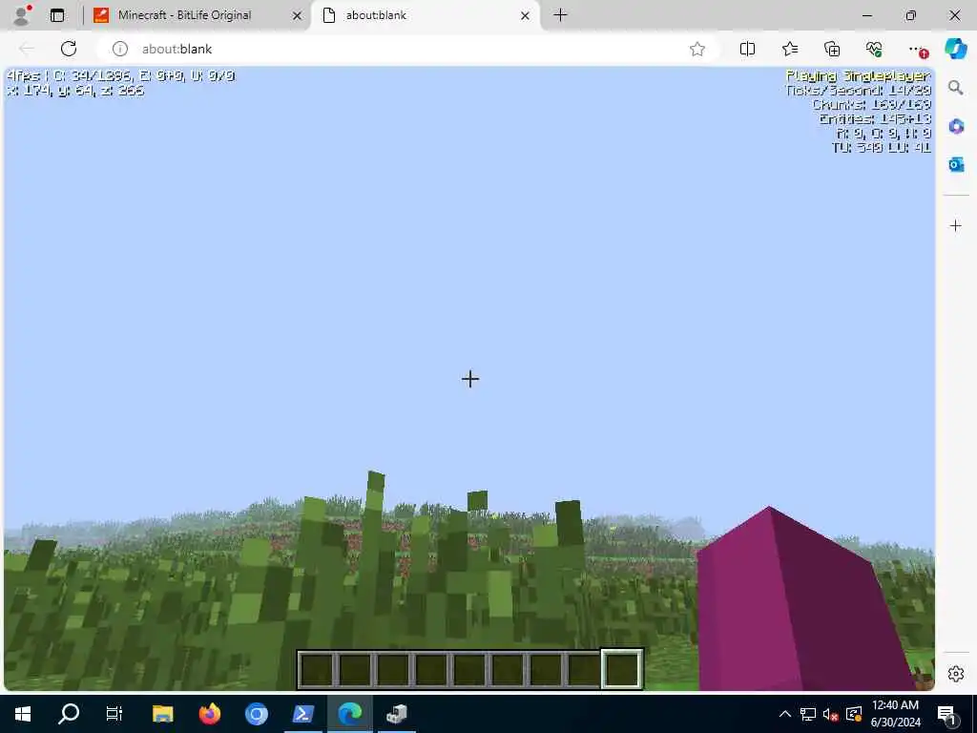View site information icon
977x733 pixels.
[x=119, y=49]
